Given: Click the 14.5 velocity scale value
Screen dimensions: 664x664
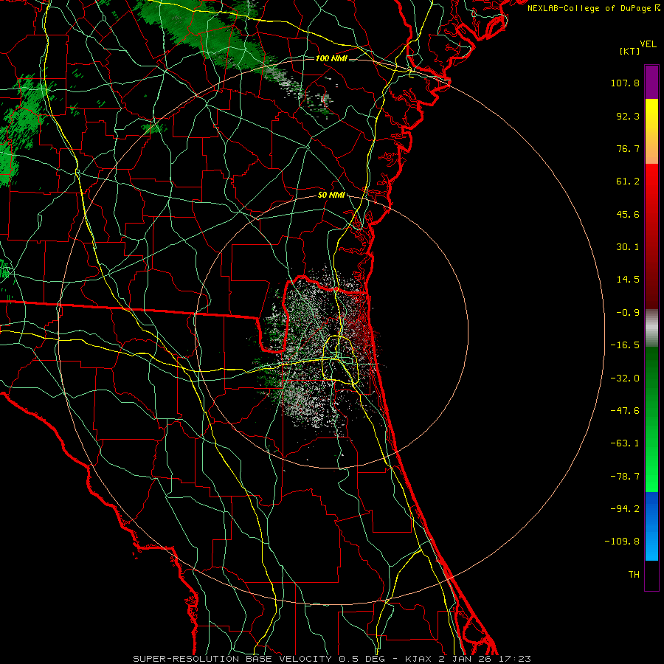Looking at the screenshot, I should pos(628,280).
